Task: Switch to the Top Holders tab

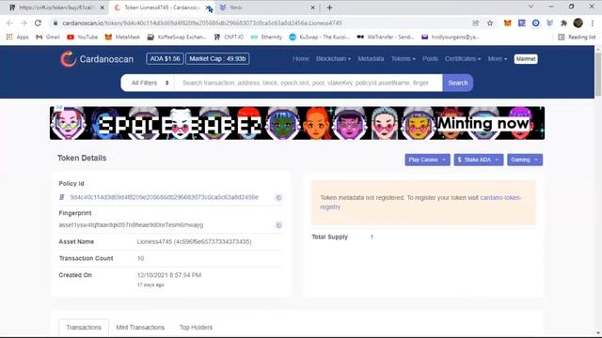Action: tap(196, 328)
